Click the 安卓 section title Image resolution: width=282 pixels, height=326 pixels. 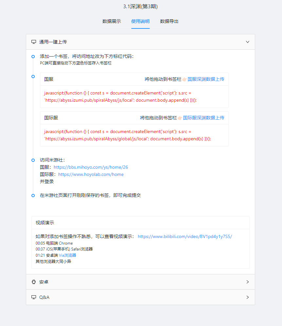click(44, 282)
